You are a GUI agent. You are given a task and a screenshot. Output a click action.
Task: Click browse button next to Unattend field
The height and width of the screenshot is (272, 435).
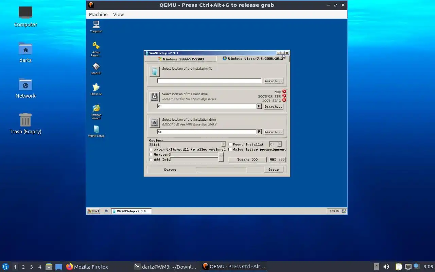coord(221,155)
